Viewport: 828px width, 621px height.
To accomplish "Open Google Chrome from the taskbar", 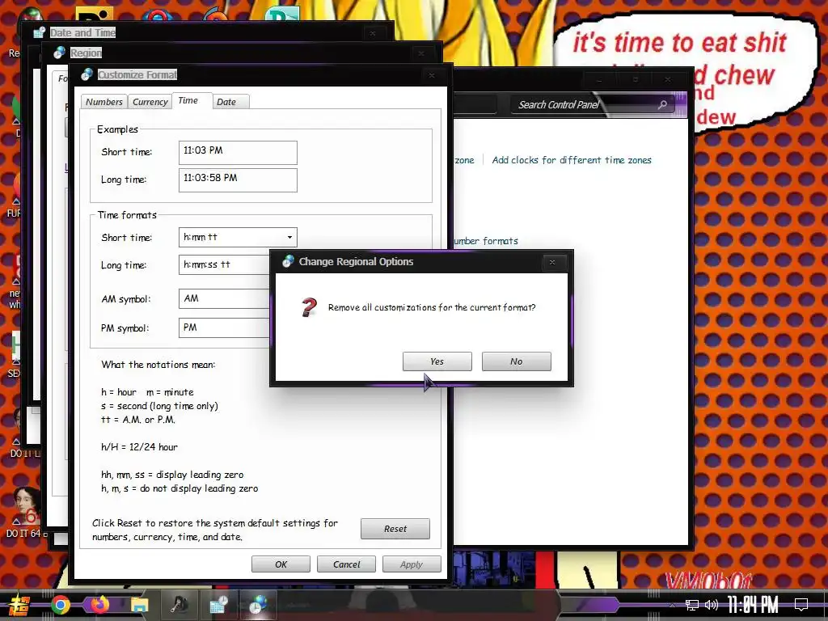I will click(x=60, y=605).
